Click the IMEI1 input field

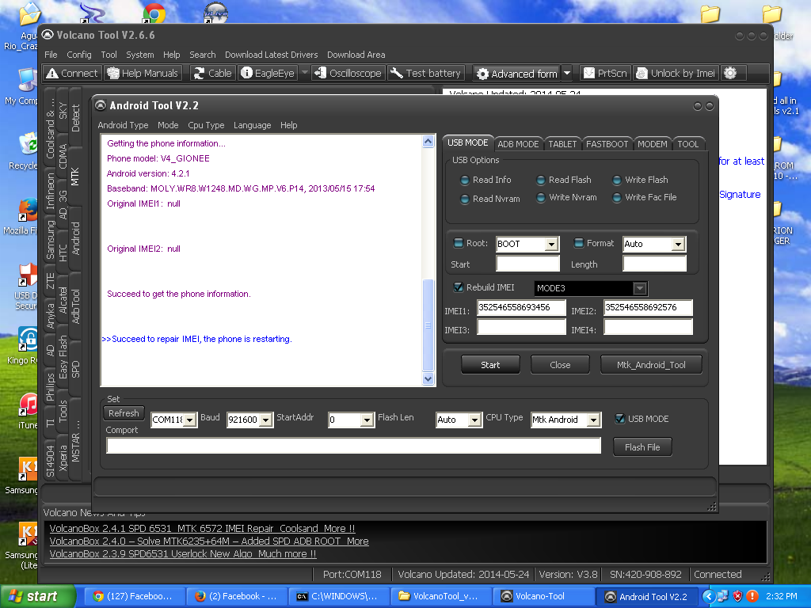click(521, 307)
